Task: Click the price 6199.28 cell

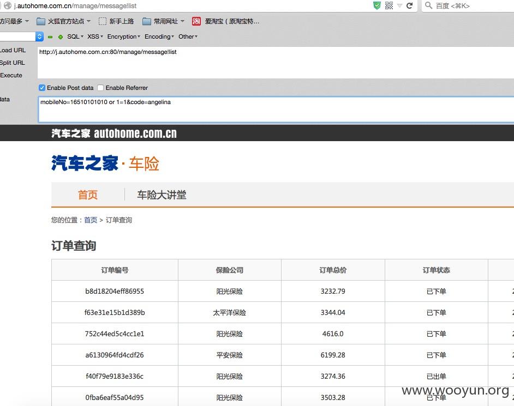Action: (333, 355)
